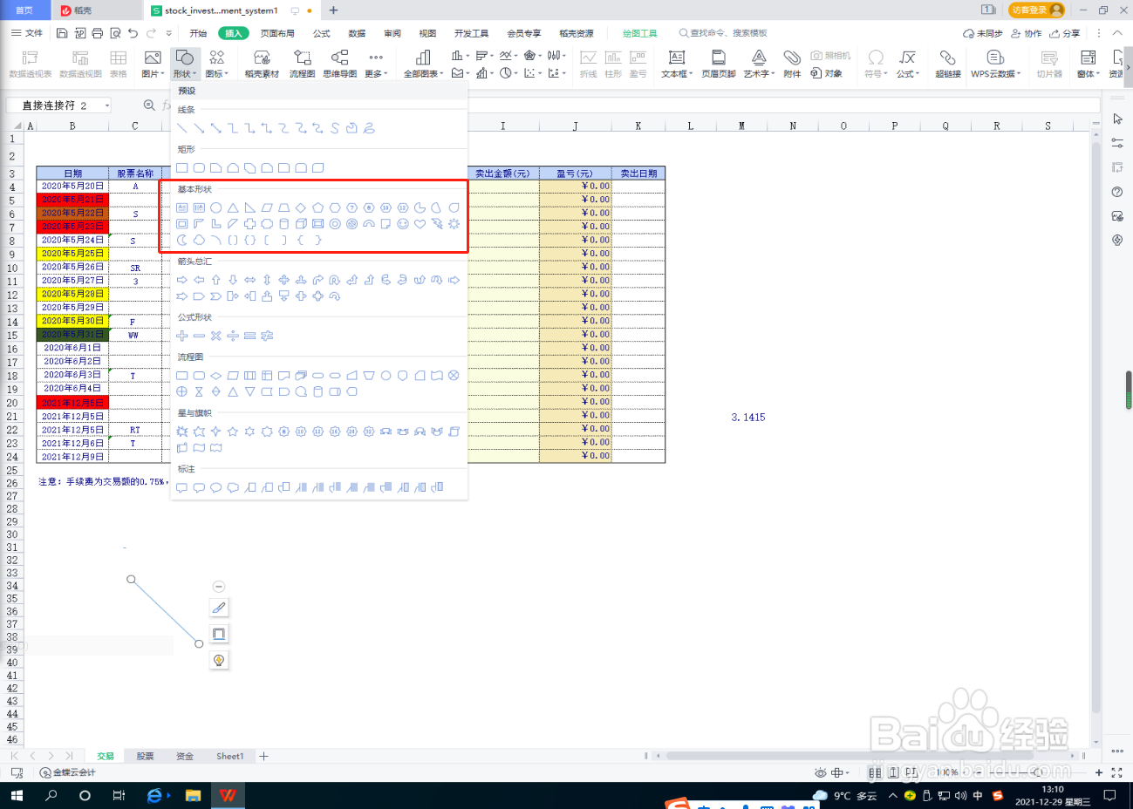
Task: Select the cross (plus) basic shape
Action: tap(249, 224)
